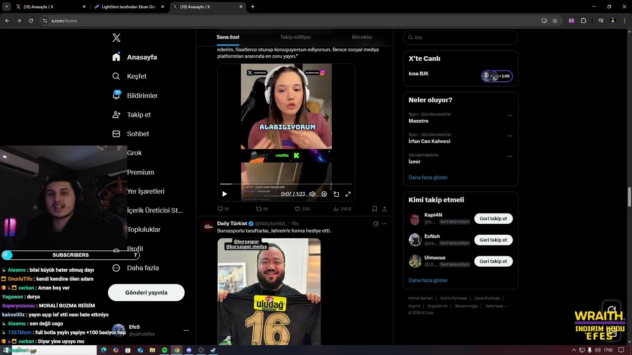Open Chrome profile avatar
Viewport: 632px width, 355px height.
click(613, 21)
